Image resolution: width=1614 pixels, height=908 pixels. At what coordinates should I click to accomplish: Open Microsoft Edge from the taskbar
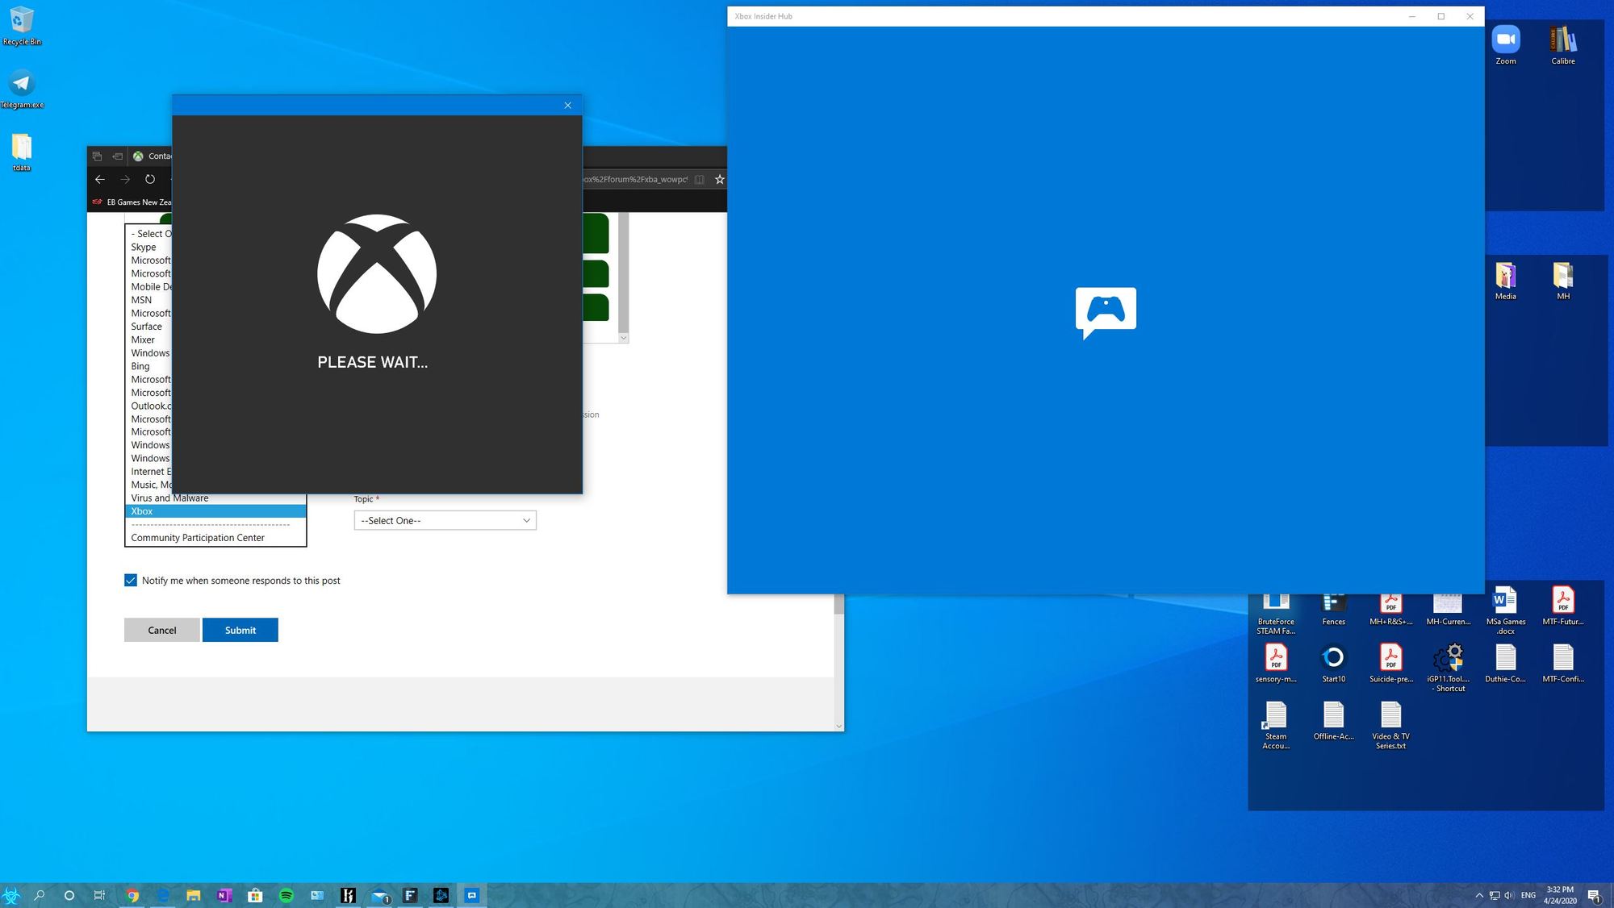pyautogui.click(x=163, y=895)
